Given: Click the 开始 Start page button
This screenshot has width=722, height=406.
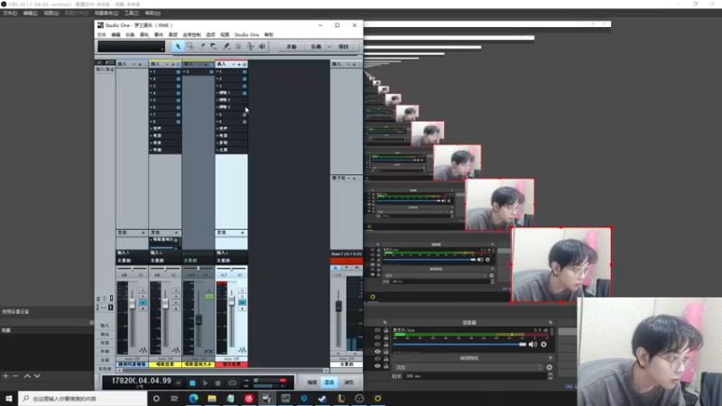Looking at the screenshot, I should (292, 47).
